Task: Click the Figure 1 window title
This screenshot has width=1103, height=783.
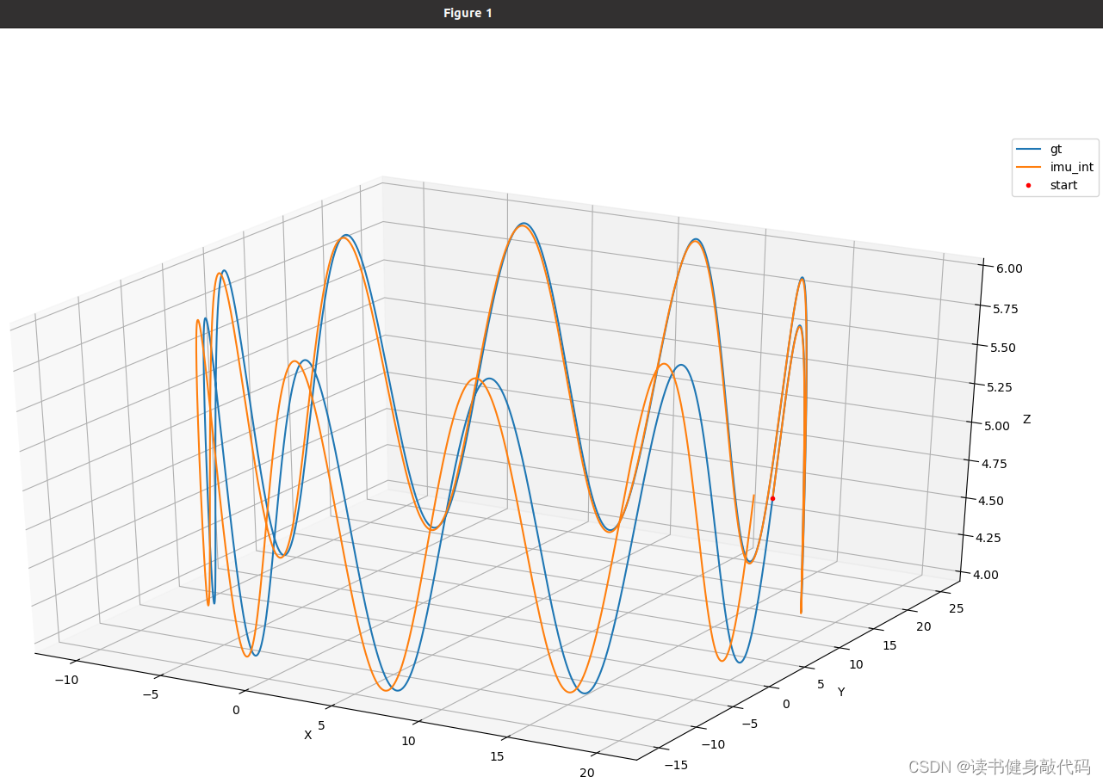Action: pos(468,13)
